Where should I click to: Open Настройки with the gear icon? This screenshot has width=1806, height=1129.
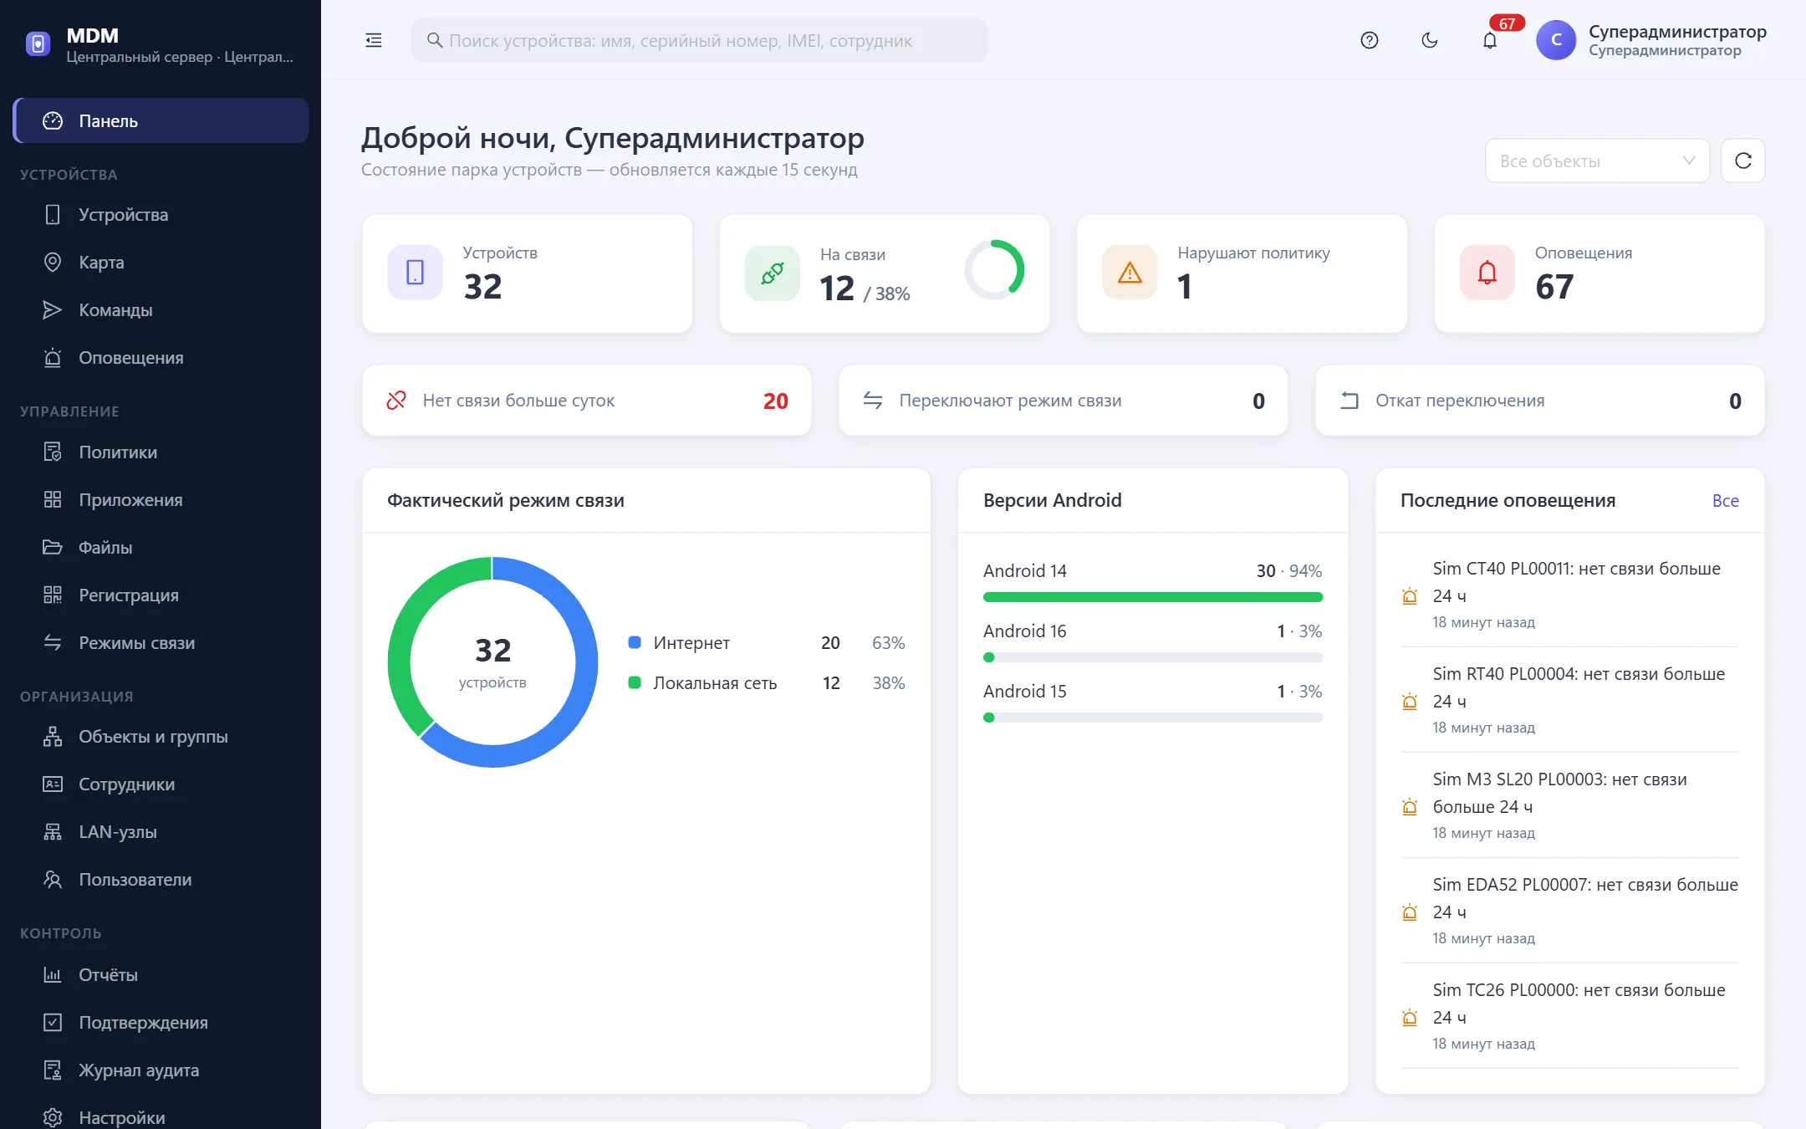[x=53, y=1117]
